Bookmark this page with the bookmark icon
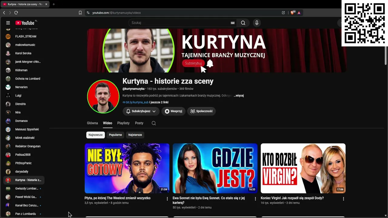This screenshot has width=388, height=218. (80, 13)
